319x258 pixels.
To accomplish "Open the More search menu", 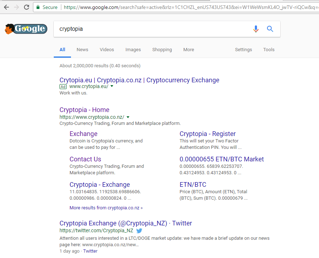I will pos(189,50).
